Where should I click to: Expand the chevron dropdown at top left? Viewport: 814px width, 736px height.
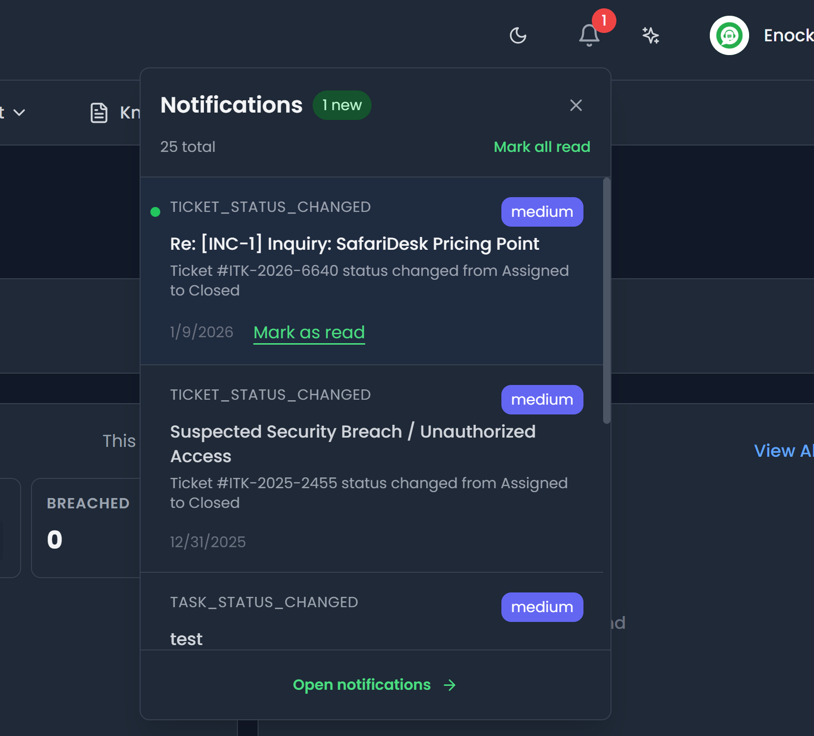pos(20,113)
